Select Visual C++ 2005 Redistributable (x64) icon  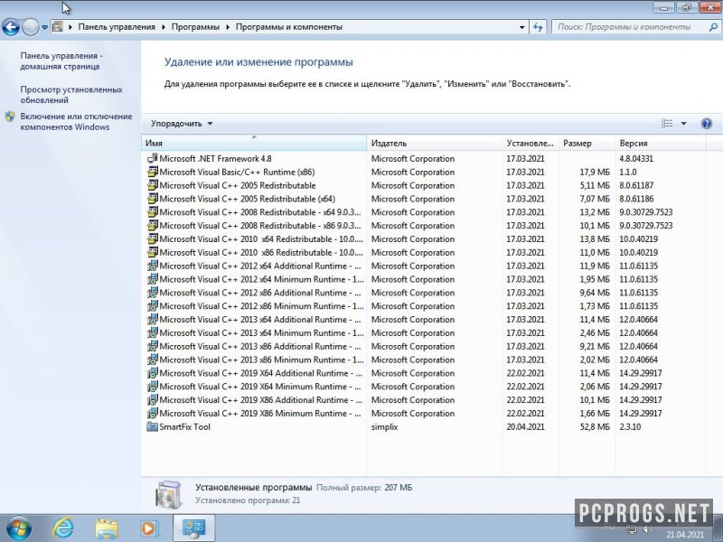click(x=152, y=199)
